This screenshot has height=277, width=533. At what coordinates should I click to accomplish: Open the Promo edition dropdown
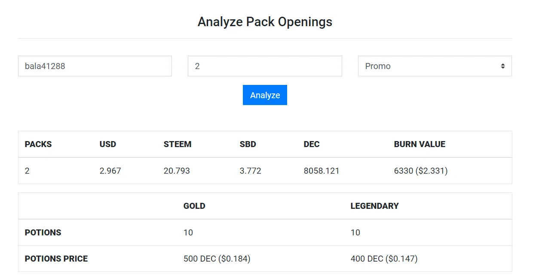[435, 66]
